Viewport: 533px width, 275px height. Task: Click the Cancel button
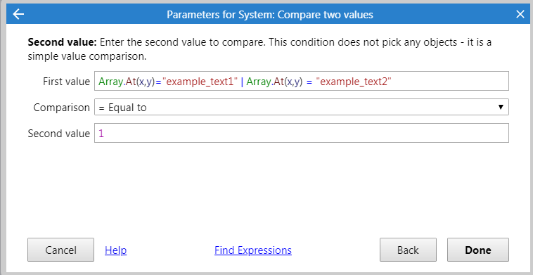pos(61,250)
